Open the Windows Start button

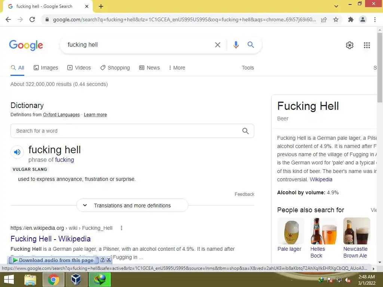point(9,279)
